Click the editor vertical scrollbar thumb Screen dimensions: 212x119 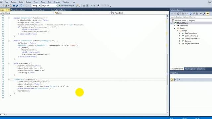point(168,69)
